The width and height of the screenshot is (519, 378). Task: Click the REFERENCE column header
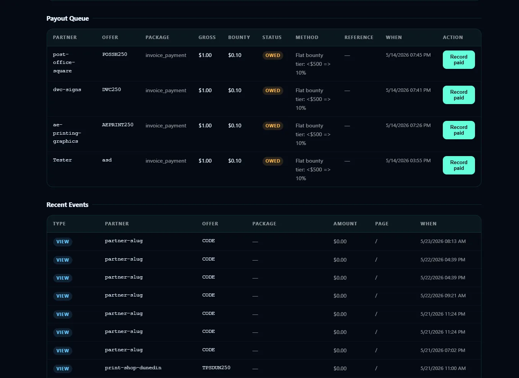click(359, 37)
